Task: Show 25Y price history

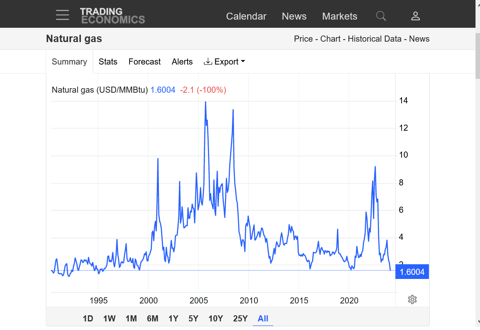Action: [x=240, y=319]
